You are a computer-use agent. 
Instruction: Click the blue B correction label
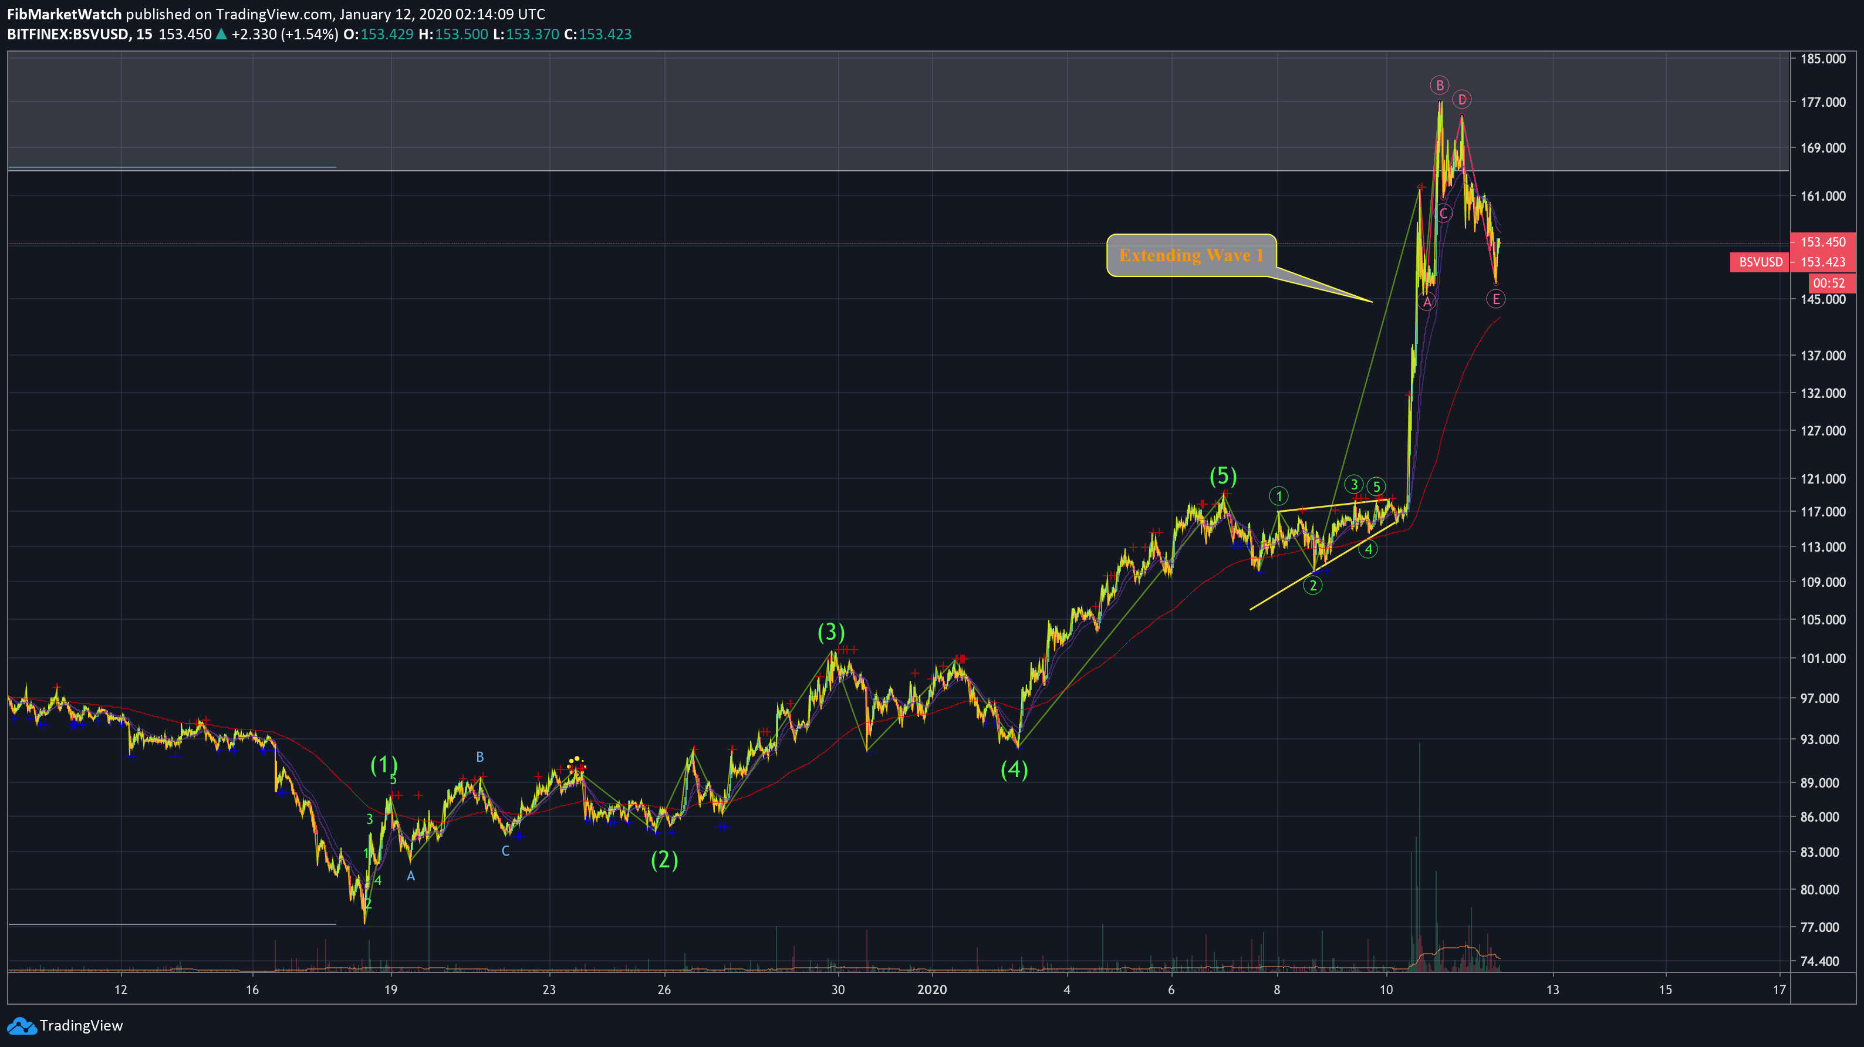pos(479,757)
